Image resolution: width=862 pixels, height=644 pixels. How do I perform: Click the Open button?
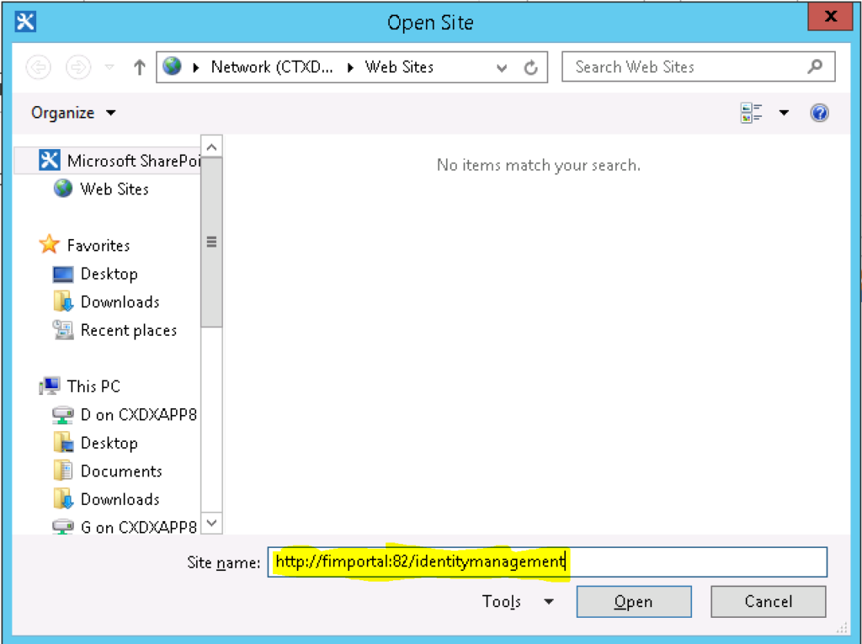tap(633, 601)
